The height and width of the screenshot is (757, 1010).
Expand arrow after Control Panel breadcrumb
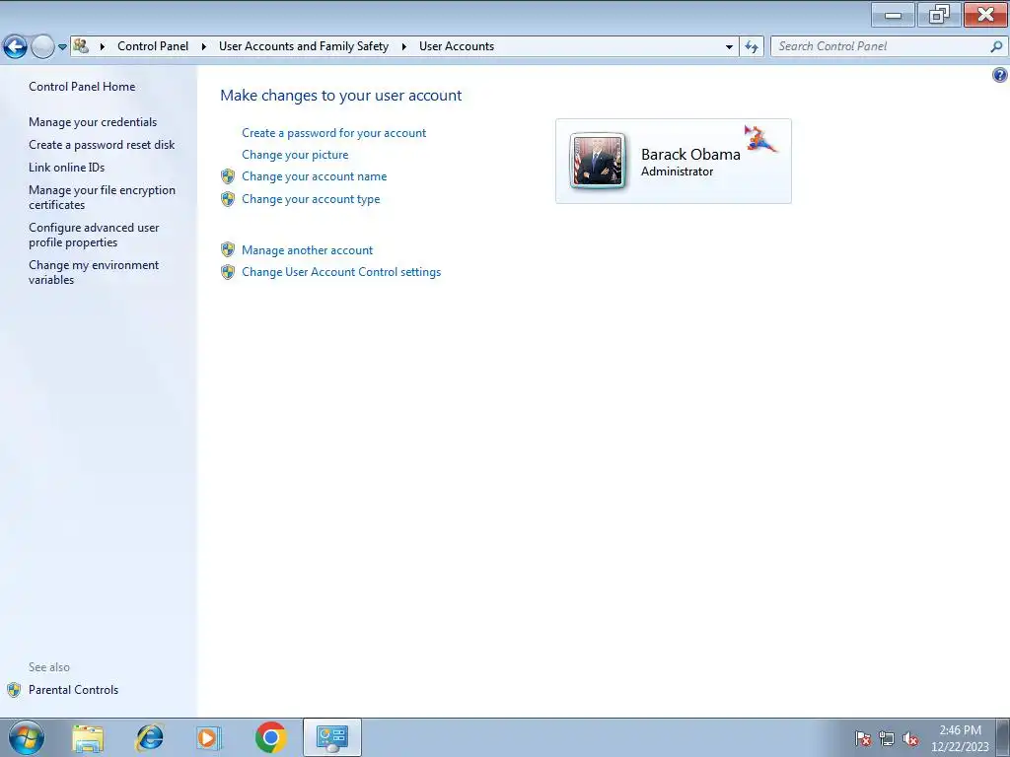(203, 46)
